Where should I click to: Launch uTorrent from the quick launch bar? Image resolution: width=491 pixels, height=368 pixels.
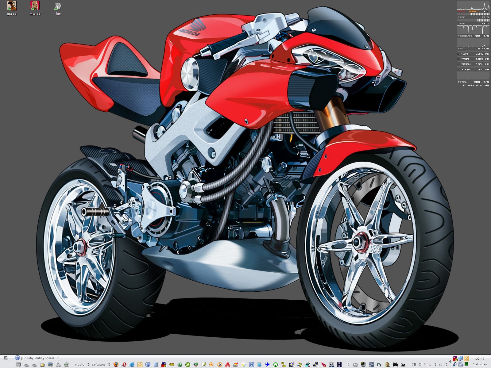click(x=180, y=365)
